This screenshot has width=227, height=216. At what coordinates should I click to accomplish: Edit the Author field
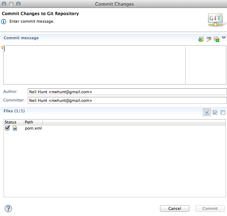point(127,92)
